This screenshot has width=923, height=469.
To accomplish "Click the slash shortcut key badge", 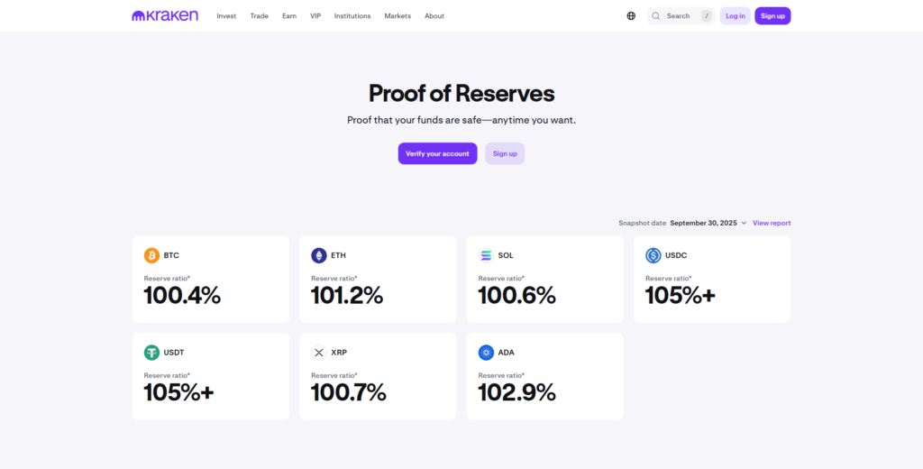I will click(x=707, y=16).
